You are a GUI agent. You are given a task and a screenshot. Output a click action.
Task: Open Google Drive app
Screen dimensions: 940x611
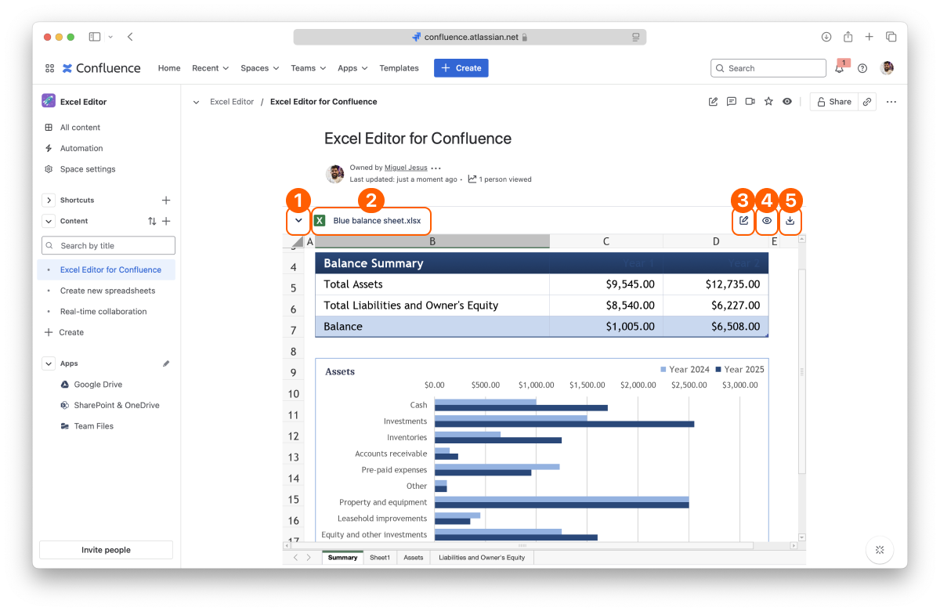[98, 385]
